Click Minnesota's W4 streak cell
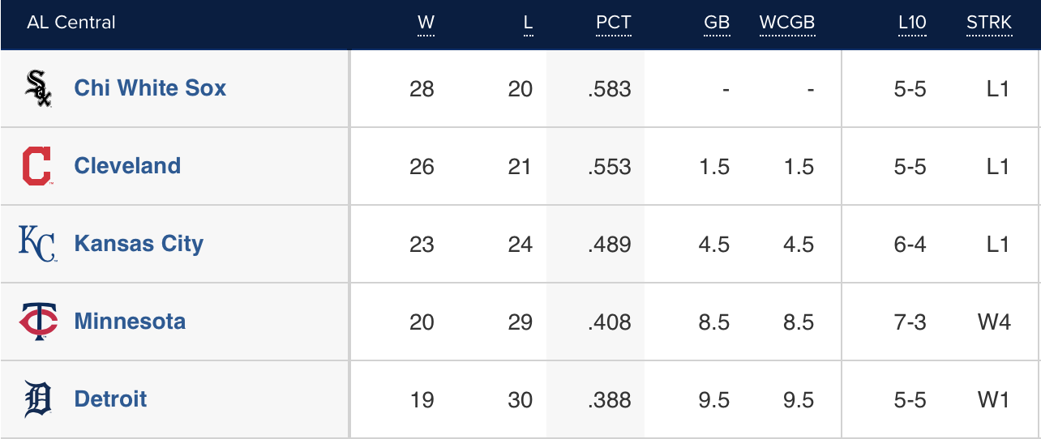Image resolution: width=1041 pixels, height=439 pixels. 994,322
